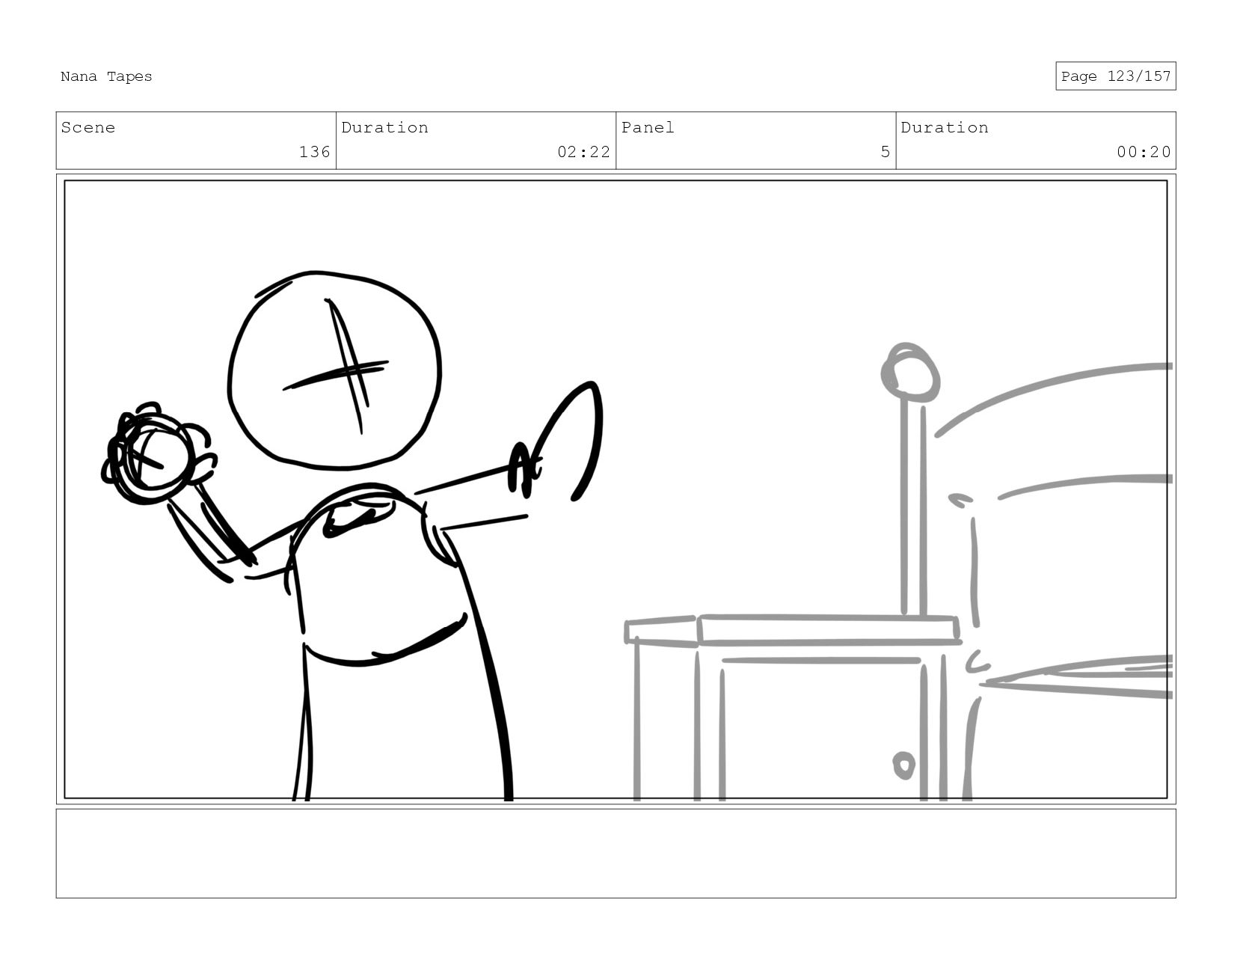This screenshot has width=1234, height=954.
Task: Click the 'Scene' header label
Action: point(88,128)
